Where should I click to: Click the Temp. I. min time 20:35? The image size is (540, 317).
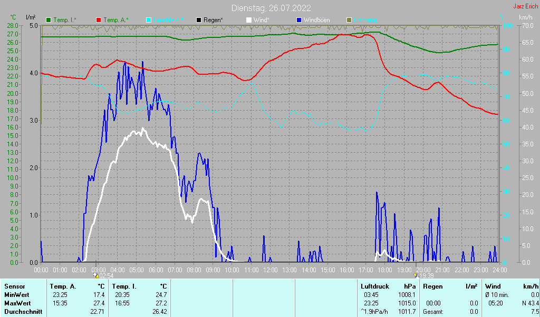pyautogui.click(x=122, y=295)
